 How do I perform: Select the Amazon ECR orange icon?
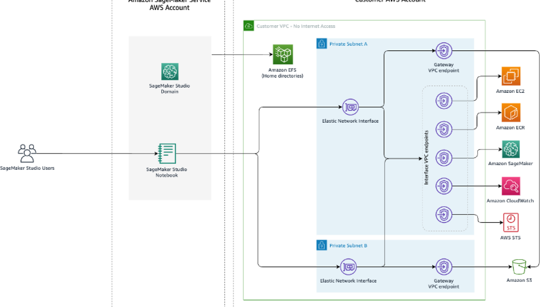[x=511, y=113]
